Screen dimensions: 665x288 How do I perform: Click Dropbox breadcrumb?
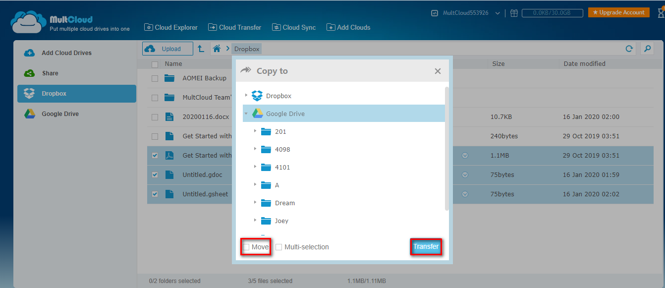pyautogui.click(x=247, y=49)
